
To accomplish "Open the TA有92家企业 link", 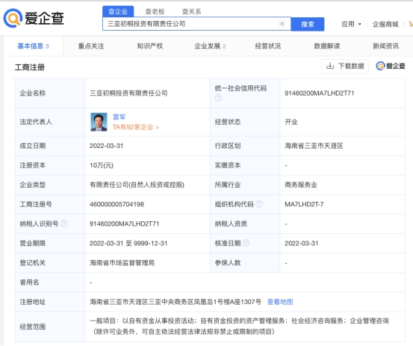I will pyautogui.click(x=136, y=127).
